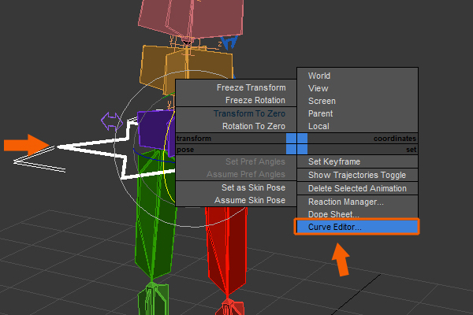
Task: Select the red leg bone
Action: [227, 250]
